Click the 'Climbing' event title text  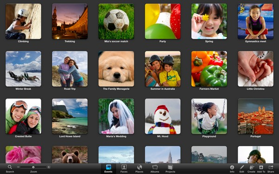(23, 41)
